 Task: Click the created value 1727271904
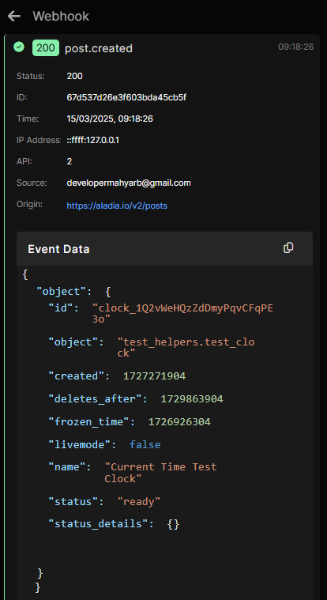point(154,376)
